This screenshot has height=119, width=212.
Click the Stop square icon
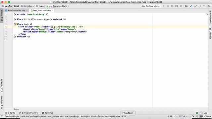click(181, 6)
